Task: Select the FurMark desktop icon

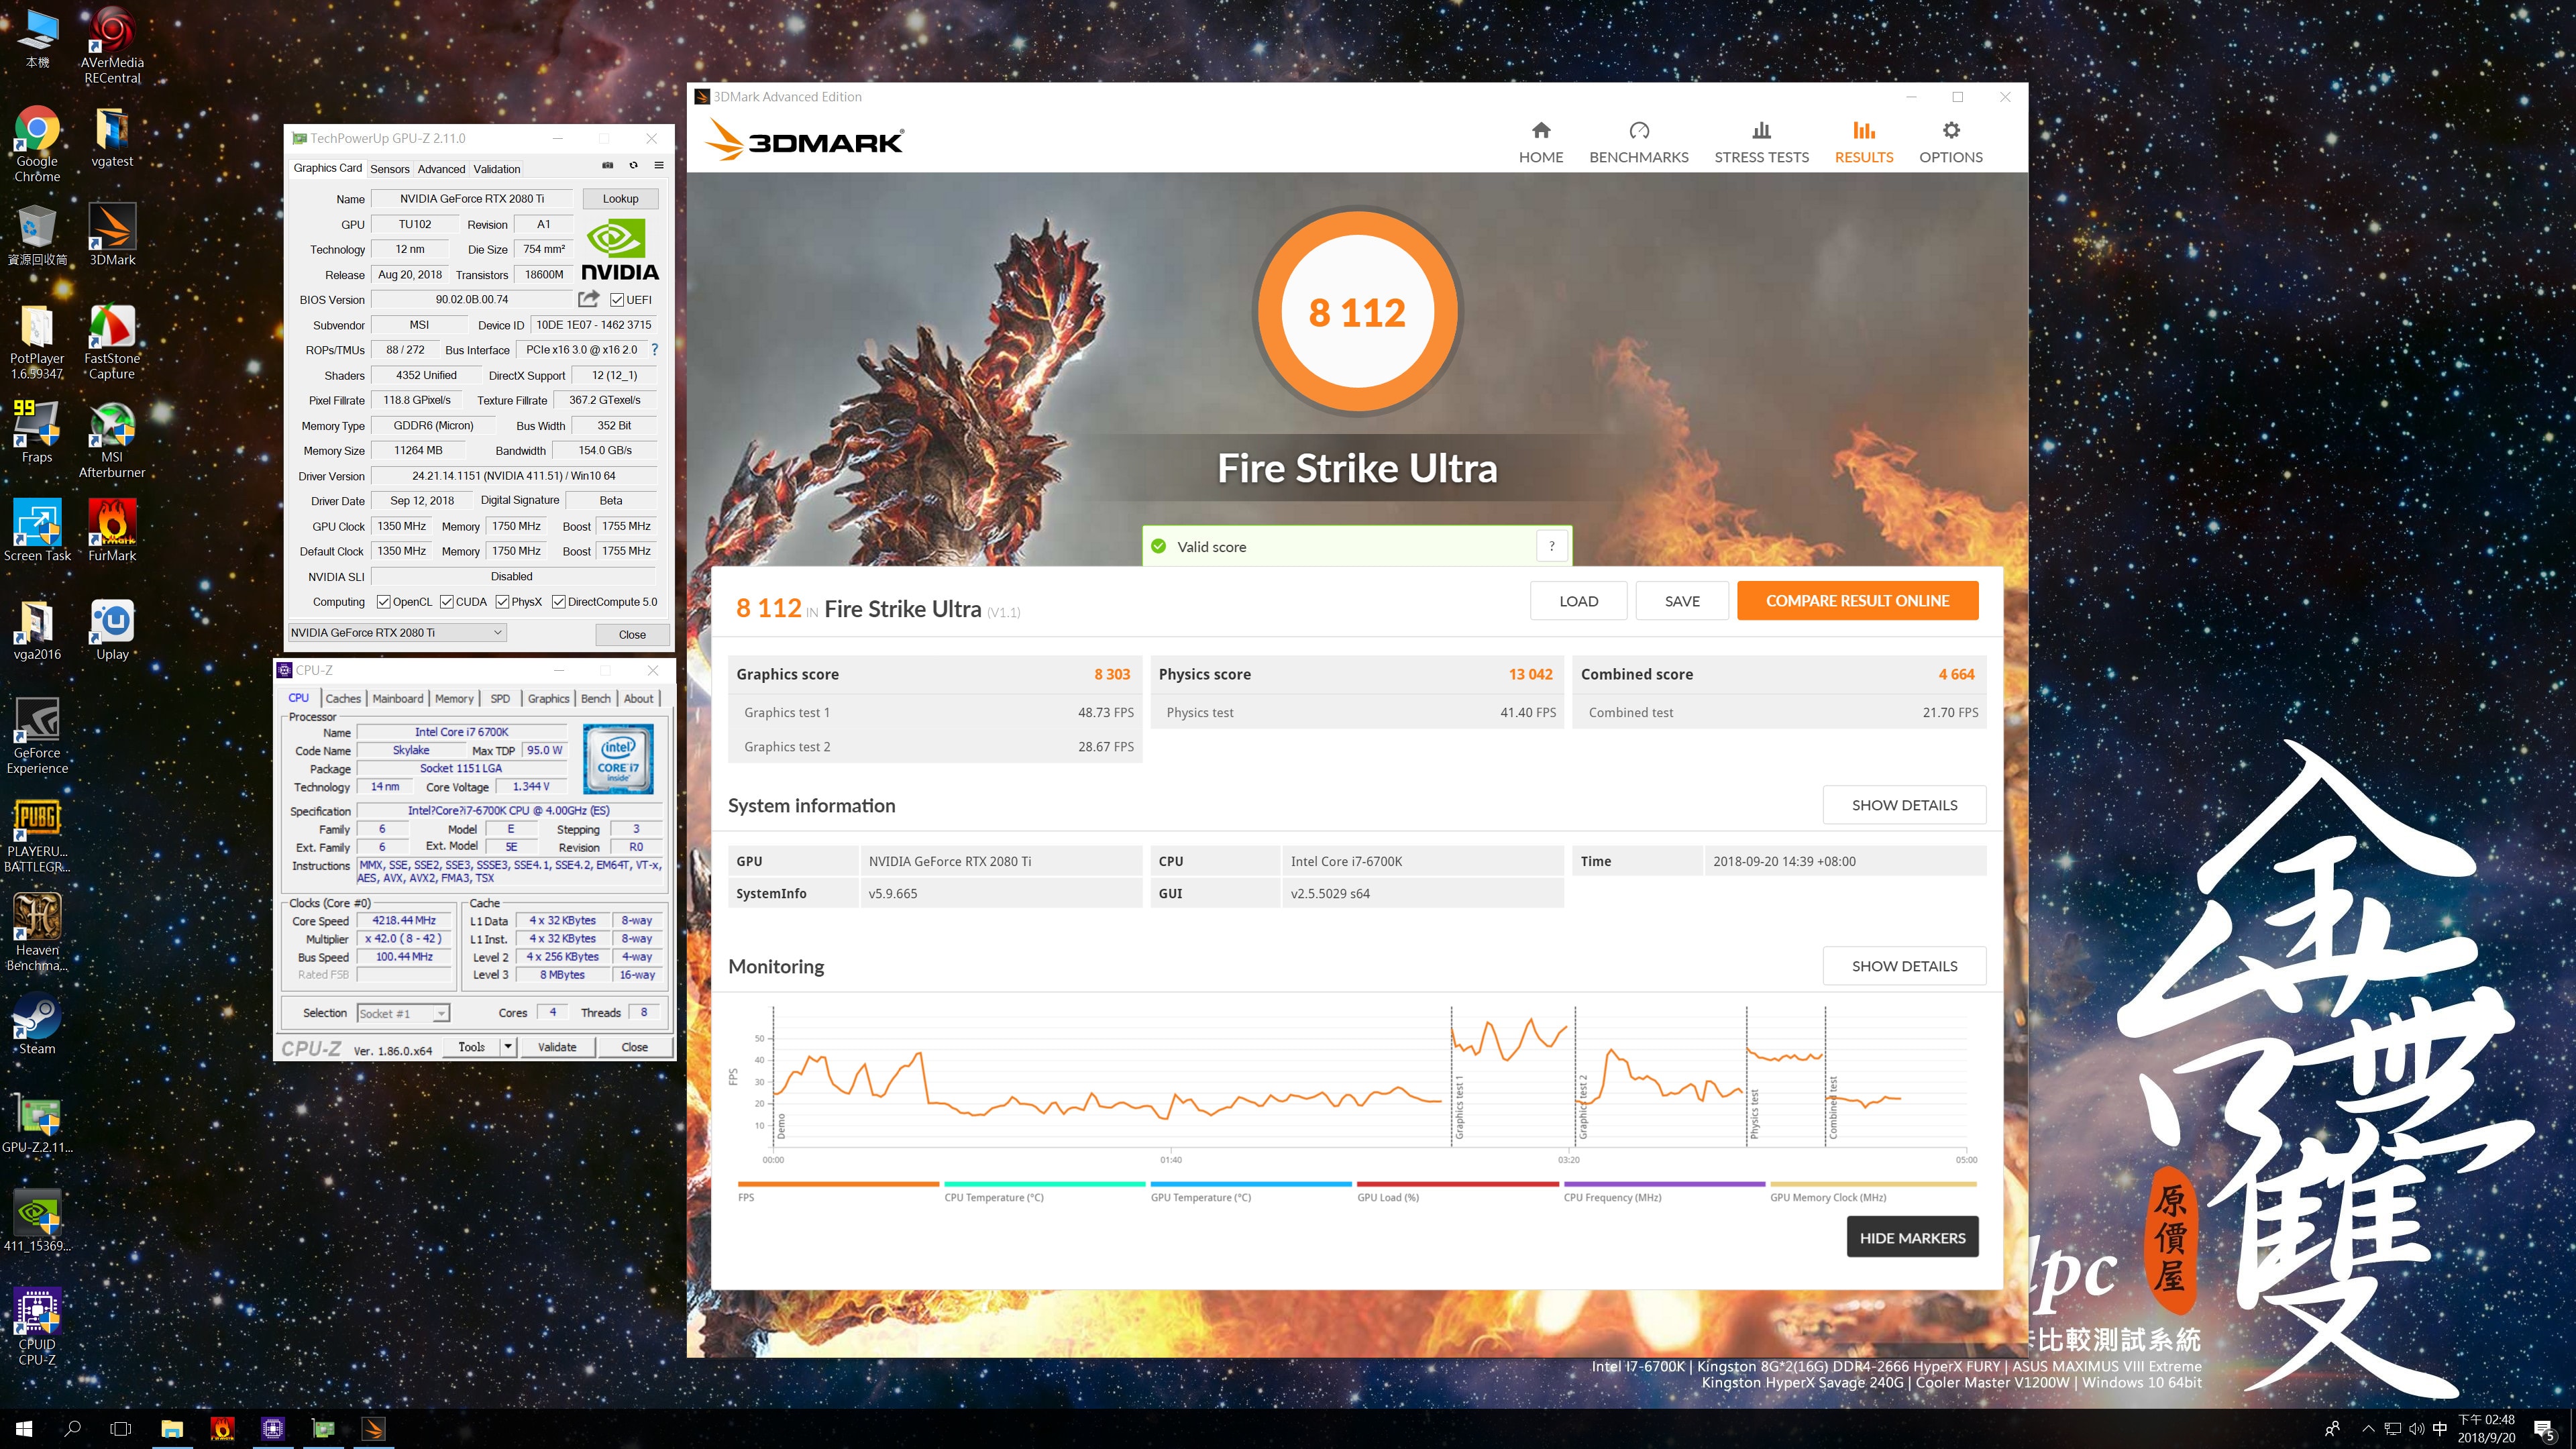Action: (112, 531)
